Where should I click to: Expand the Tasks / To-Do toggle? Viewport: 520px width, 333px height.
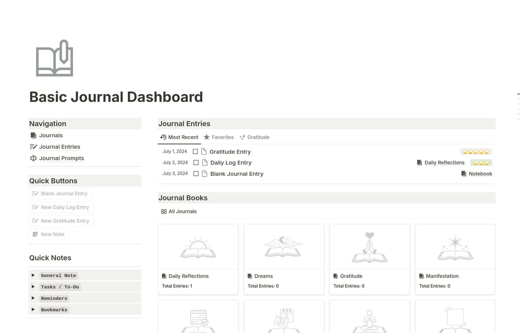pos(33,287)
